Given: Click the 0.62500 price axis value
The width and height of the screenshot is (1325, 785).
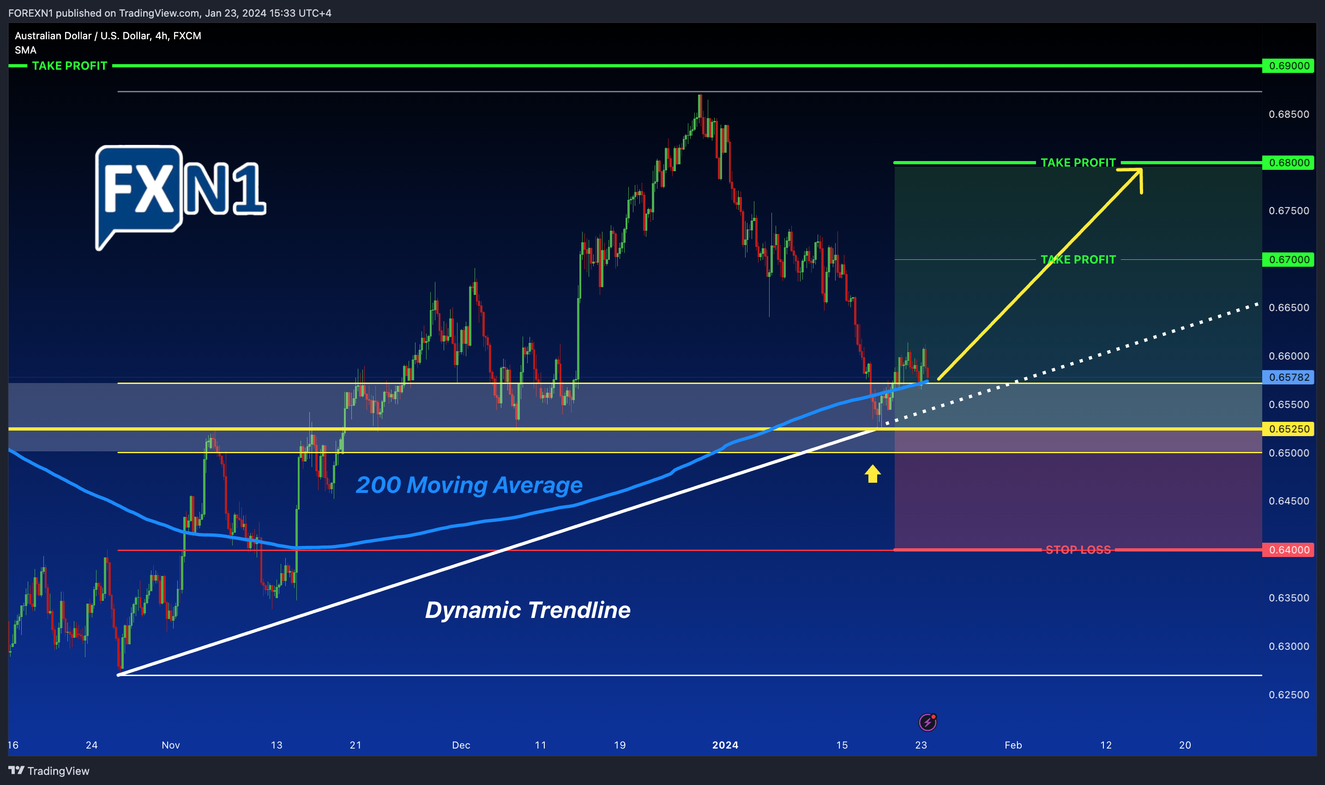Looking at the screenshot, I should pyautogui.click(x=1289, y=695).
